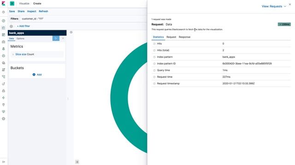295x165 pixels.
Task: Switch to the Request tab
Action: (x=171, y=37)
